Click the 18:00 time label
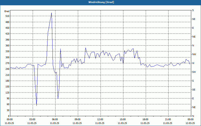This screenshot has width=201, height=126. [x=146, y=119]
